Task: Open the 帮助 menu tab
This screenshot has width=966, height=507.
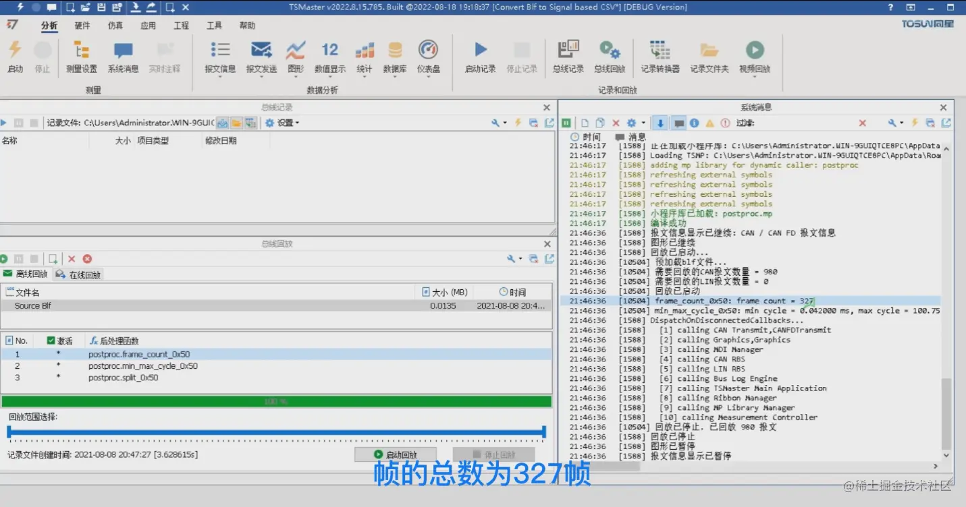Action: (x=248, y=26)
